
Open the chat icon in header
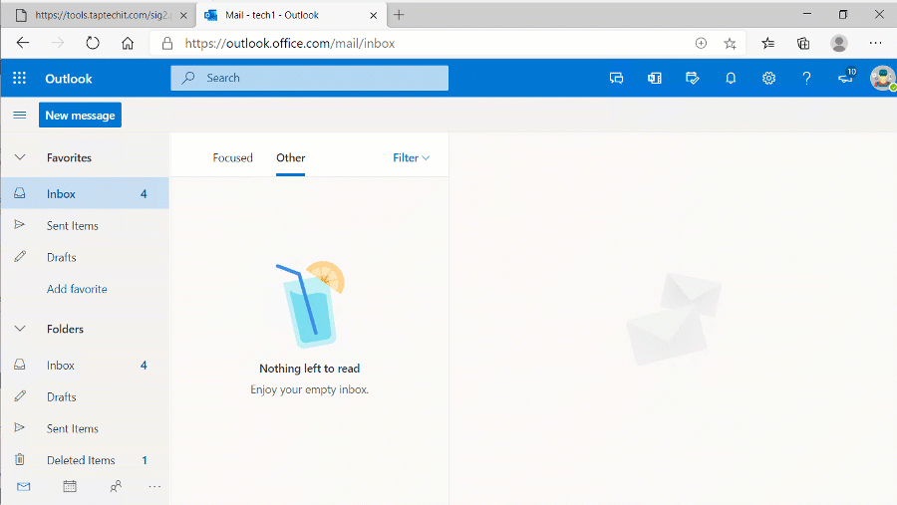[616, 79]
